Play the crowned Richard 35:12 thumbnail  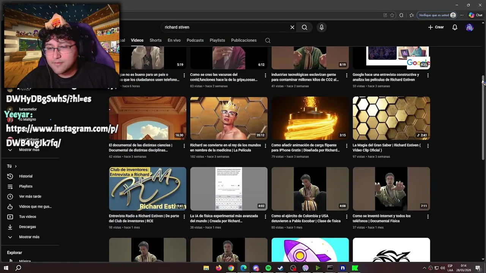[x=229, y=118]
